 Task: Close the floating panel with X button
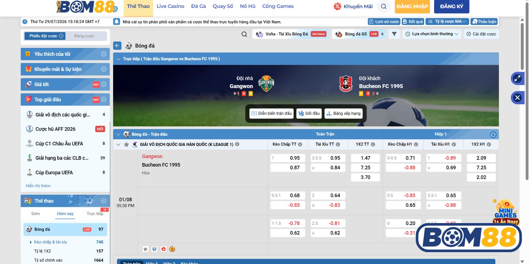coord(517,98)
